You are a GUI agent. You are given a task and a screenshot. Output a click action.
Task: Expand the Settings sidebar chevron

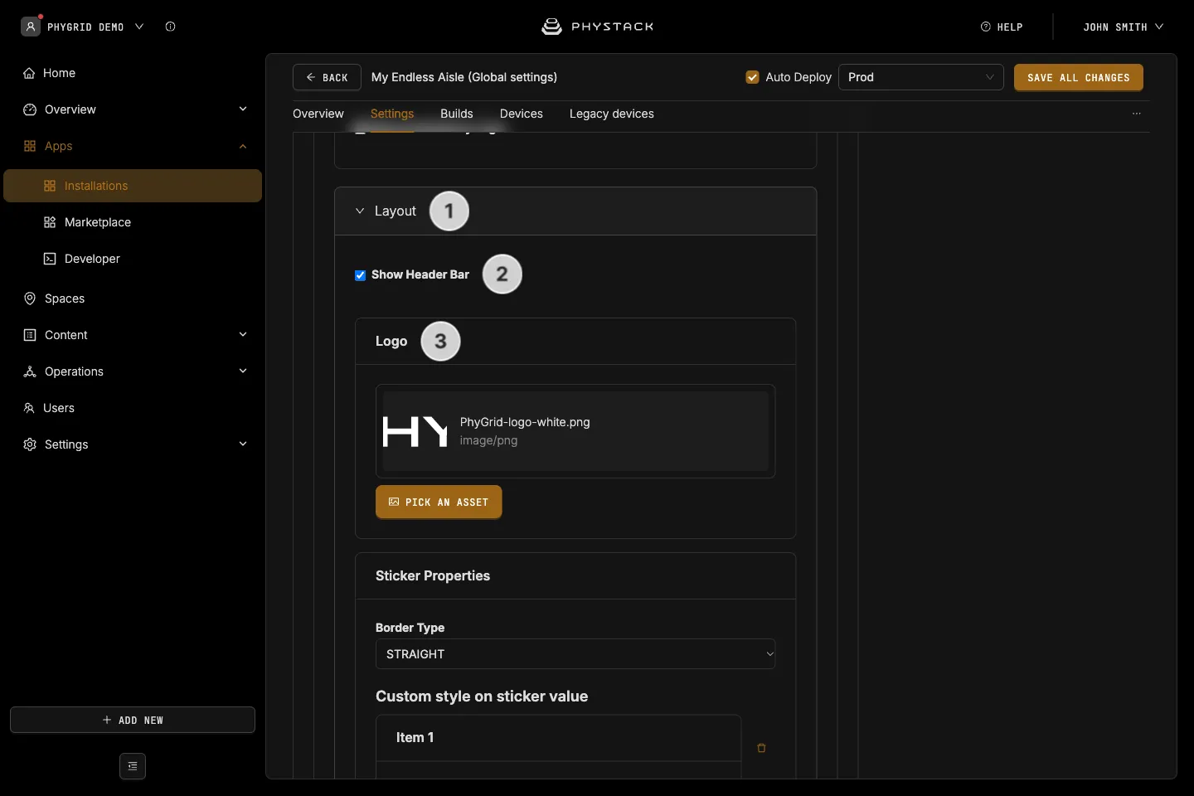click(243, 444)
